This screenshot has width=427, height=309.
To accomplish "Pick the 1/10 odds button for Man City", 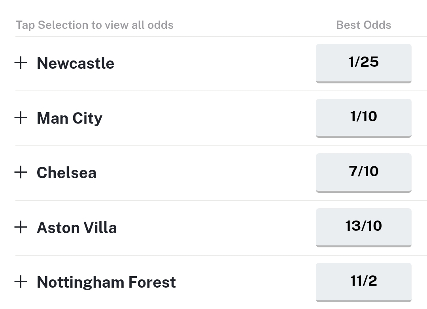I will 364,118.
